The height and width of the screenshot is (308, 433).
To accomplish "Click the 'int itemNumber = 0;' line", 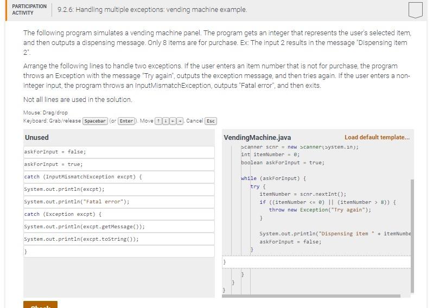I will pos(270,155).
